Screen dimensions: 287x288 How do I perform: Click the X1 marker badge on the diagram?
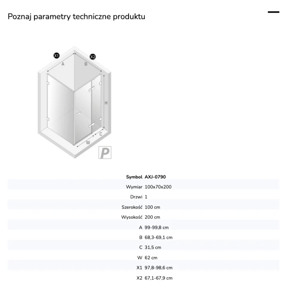pos(56,55)
